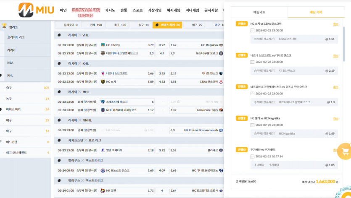Viewport: 351px width, 198px height.
Task: Cancel the 니즈니 노브고로드 vs 디나모 민스크 bet
Action: 335,56
